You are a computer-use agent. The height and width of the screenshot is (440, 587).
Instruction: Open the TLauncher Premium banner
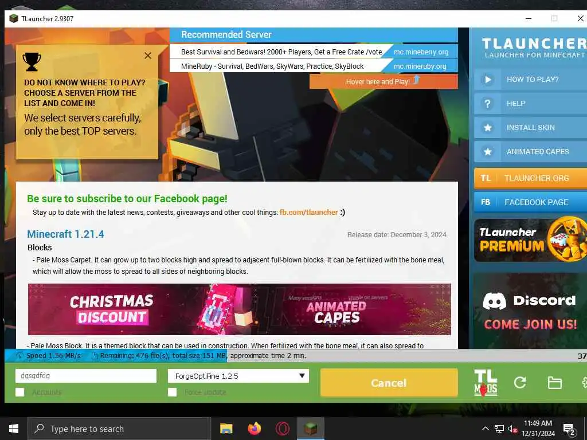click(530, 239)
